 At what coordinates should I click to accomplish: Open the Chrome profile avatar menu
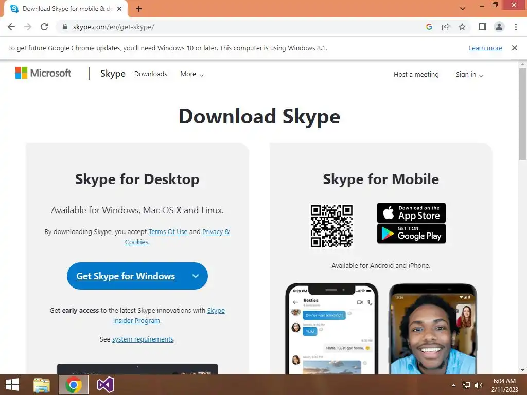coord(499,27)
